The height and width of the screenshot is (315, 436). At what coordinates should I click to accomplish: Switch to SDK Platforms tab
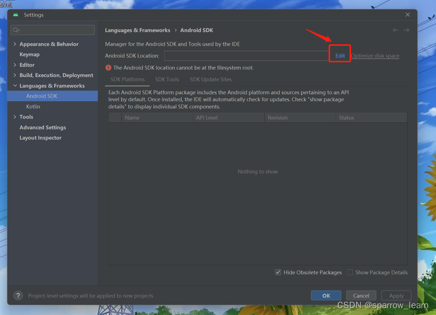point(127,79)
